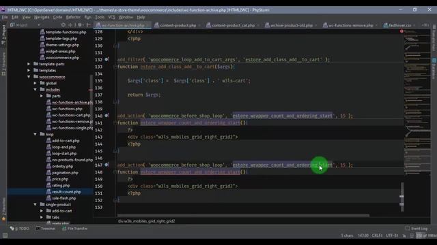The height and width of the screenshot is (245, 437).
Task: Open the Code menu
Action: (57, 17)
